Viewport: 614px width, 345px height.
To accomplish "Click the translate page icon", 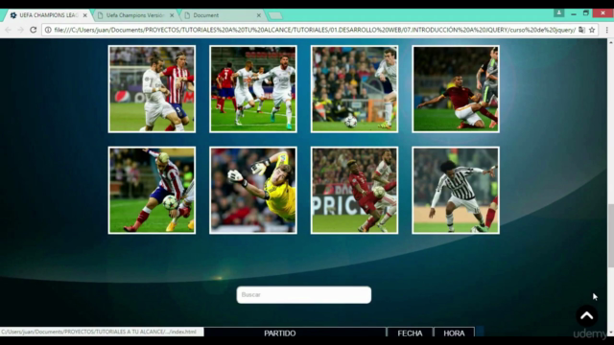I will (582, 30).
